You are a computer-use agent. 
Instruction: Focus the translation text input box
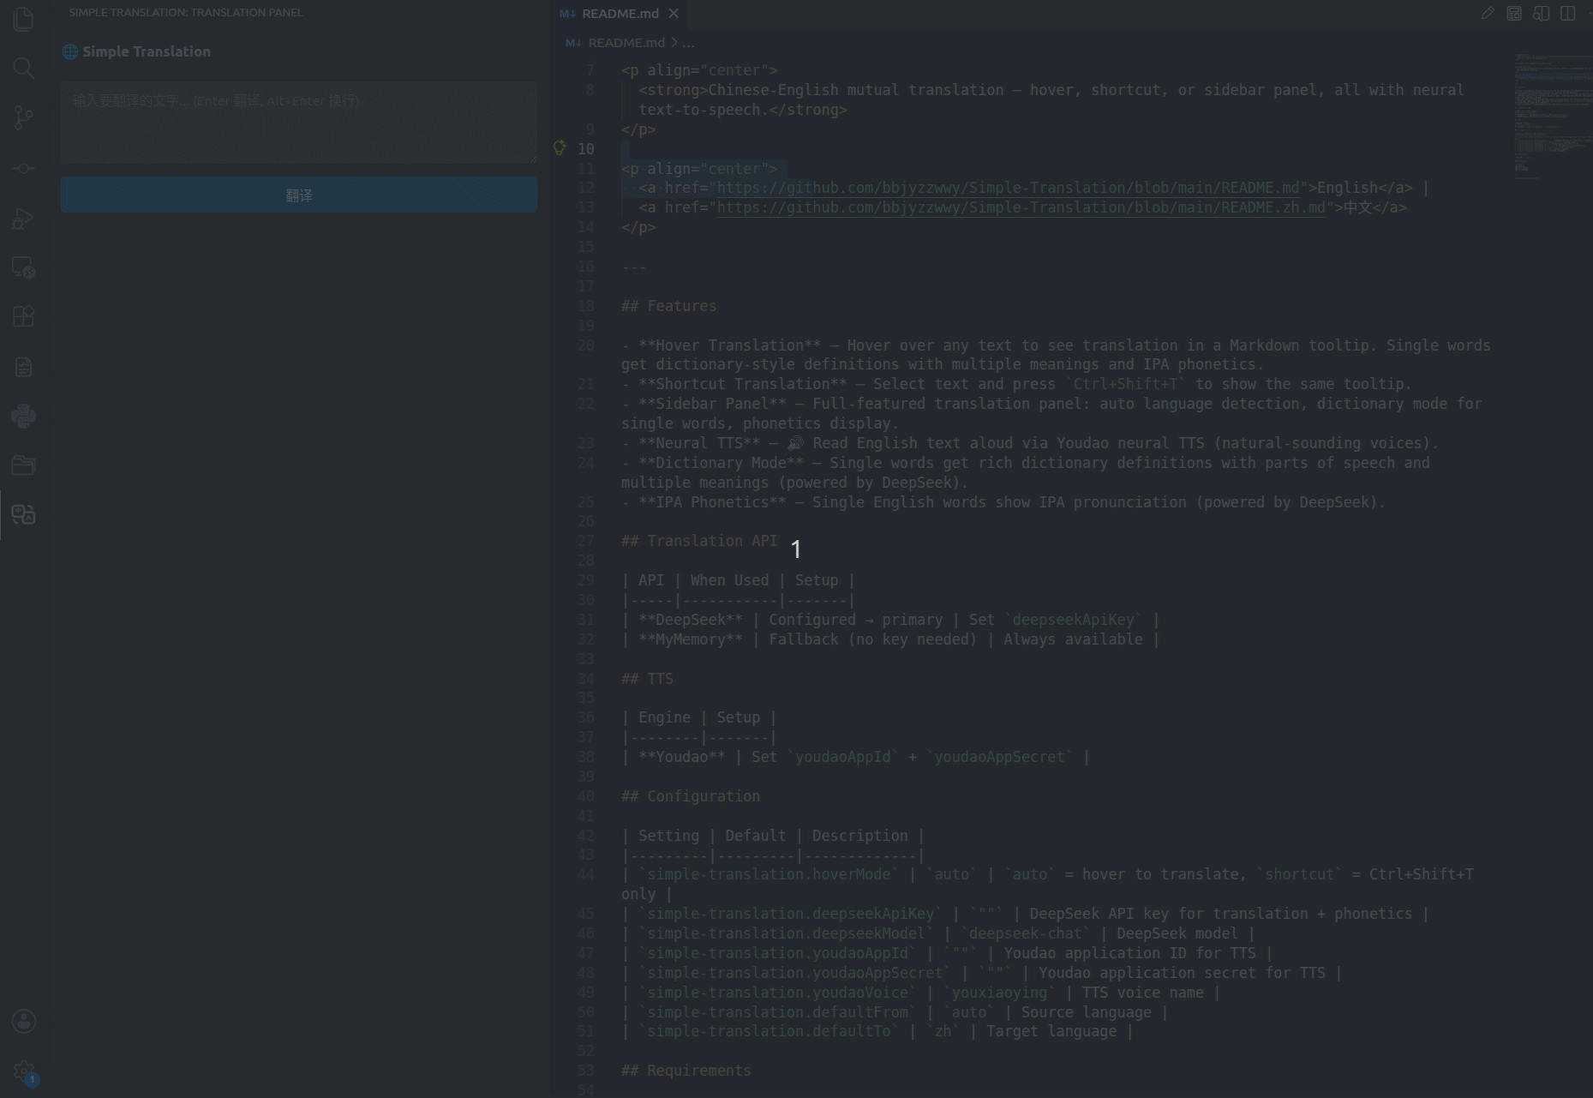tap(299, 123)
